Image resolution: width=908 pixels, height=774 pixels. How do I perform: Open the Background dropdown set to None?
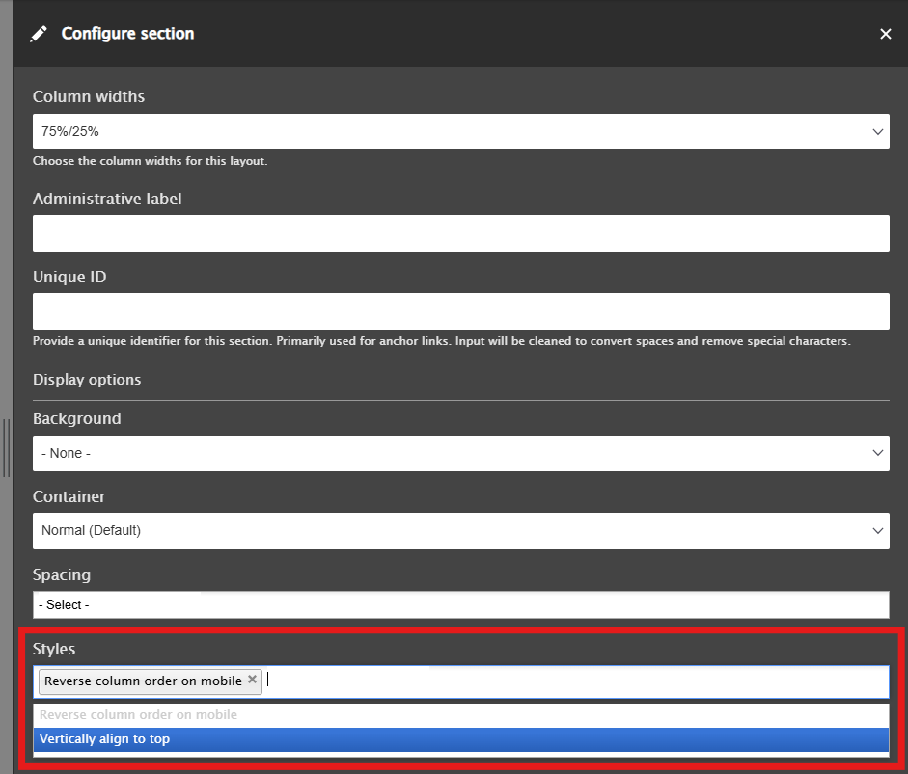(461, 453)
